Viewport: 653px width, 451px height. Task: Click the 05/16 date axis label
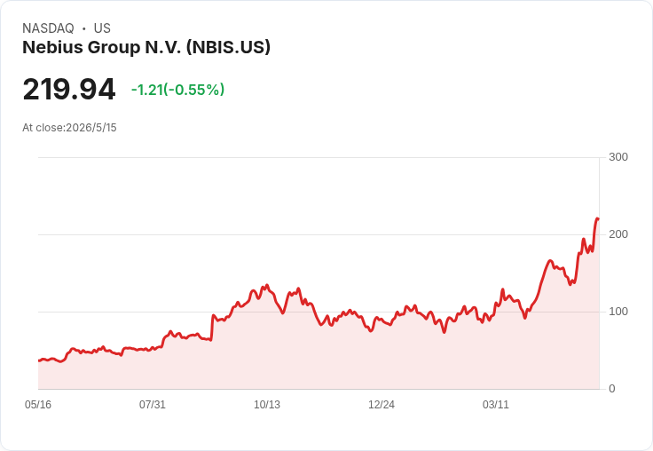38,405
